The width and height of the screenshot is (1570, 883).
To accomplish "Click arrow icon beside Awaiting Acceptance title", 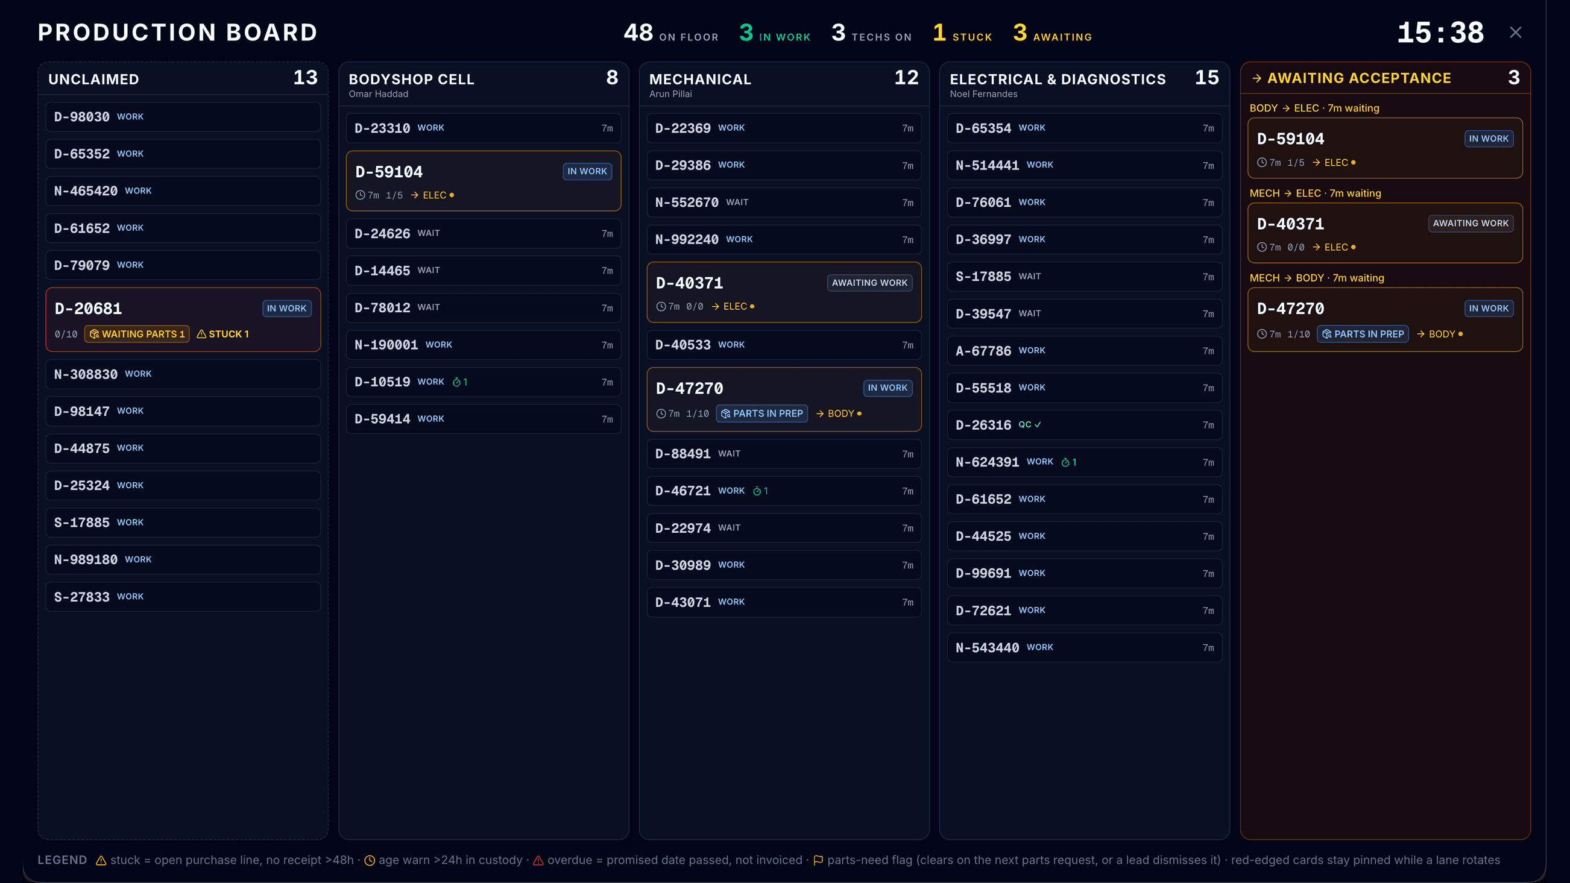I will coord(1256,78).
